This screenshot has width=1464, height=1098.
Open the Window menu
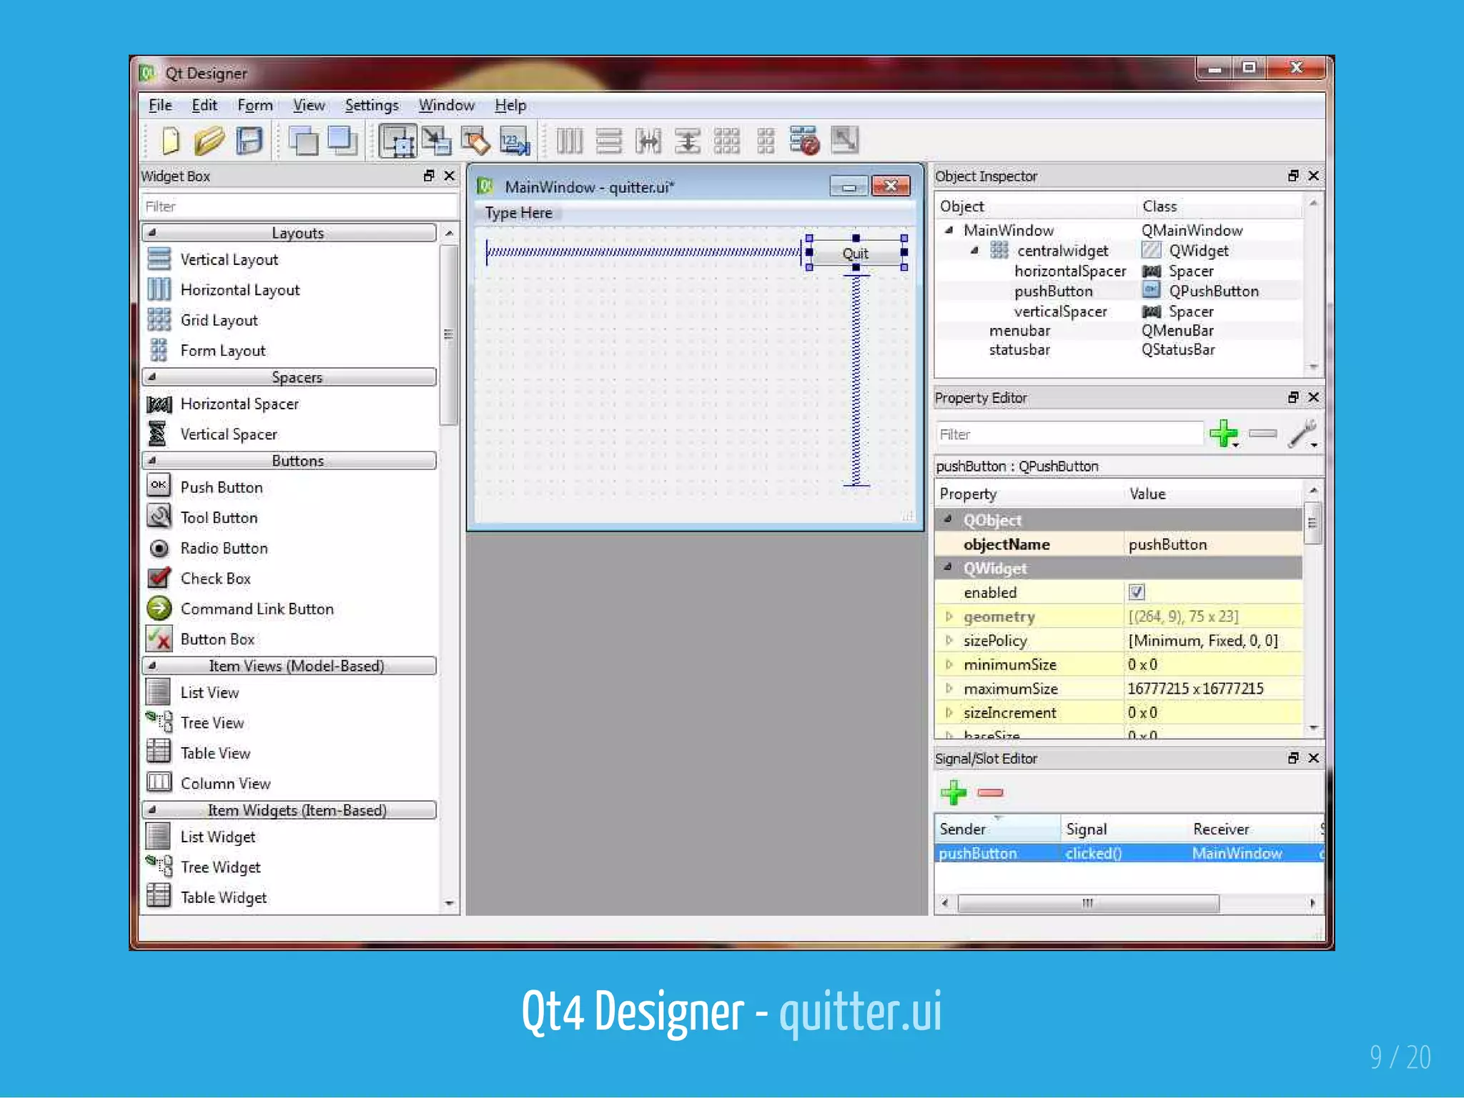pyautogui.click(x=447, y=105)
